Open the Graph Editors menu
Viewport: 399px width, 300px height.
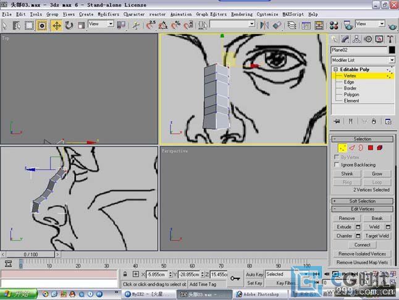point(211,14)
